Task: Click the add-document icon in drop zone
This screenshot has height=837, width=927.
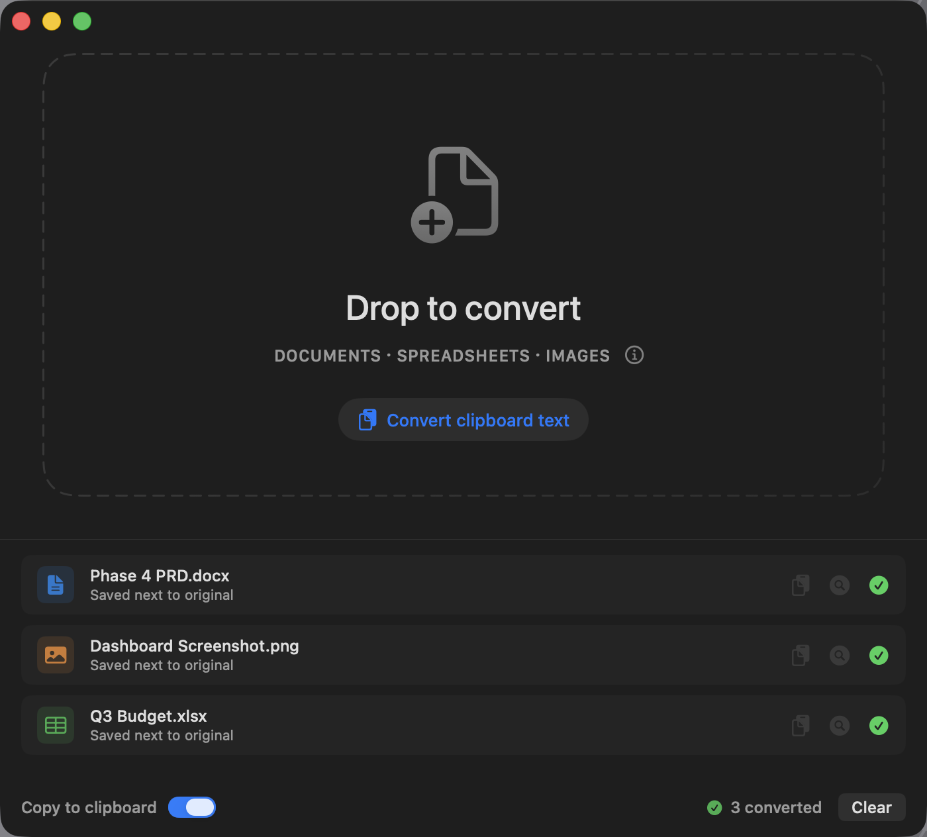Action: (x=455, y=195)
